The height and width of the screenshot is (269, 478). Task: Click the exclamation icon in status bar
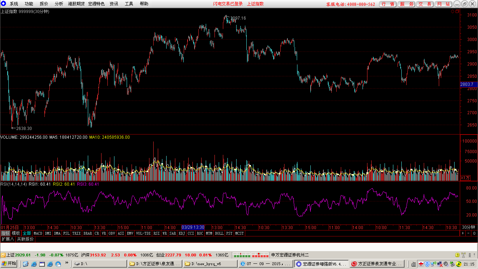[474, 255]
